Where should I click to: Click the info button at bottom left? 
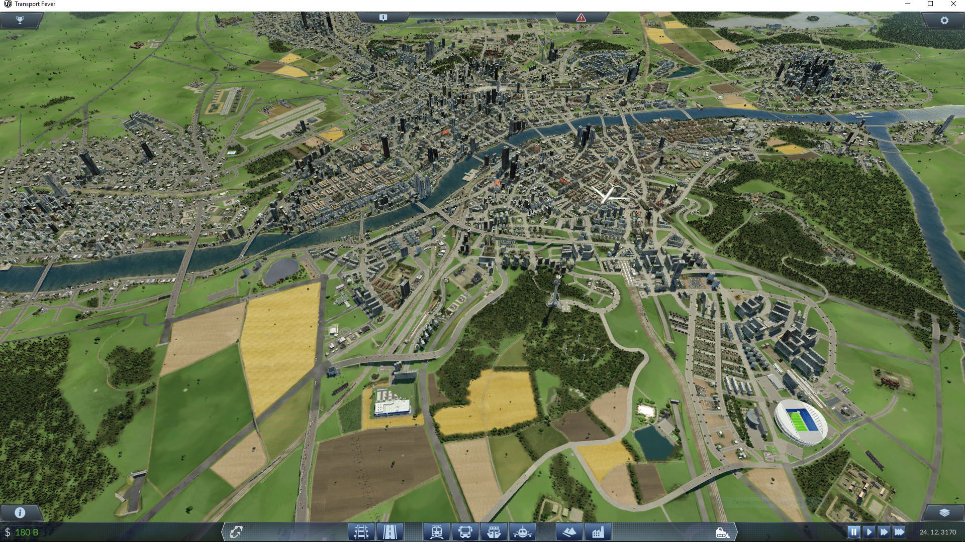(x=20, y=512)
